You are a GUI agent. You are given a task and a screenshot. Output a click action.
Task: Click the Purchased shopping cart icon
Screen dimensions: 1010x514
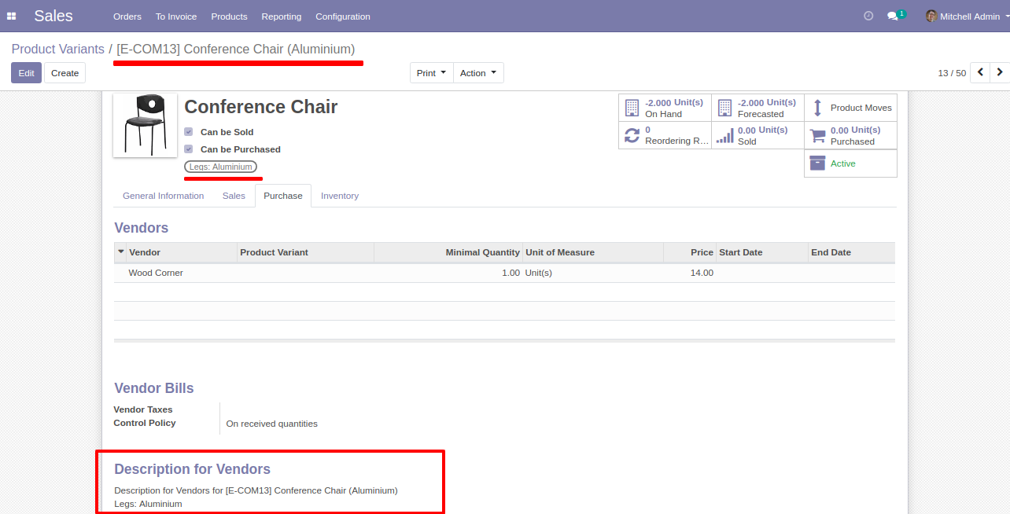[x=818, y=136]
